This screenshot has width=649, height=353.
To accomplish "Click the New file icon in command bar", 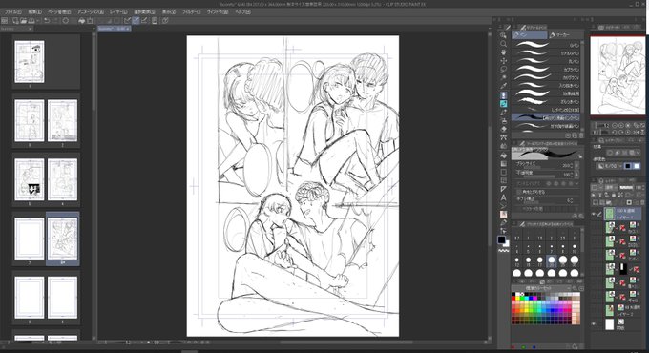I will point(15,20).
